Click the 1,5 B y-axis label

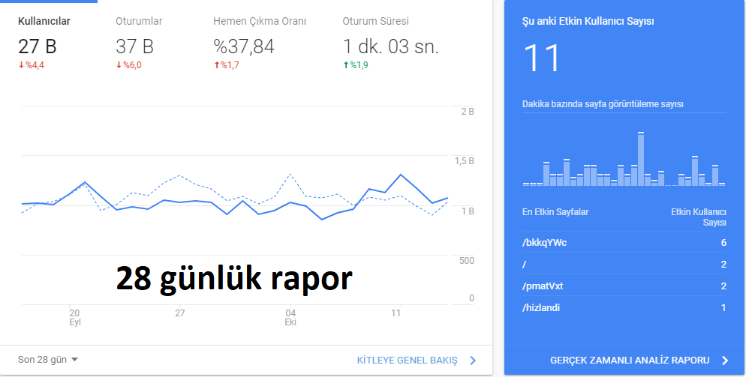[x=465, y=161]
